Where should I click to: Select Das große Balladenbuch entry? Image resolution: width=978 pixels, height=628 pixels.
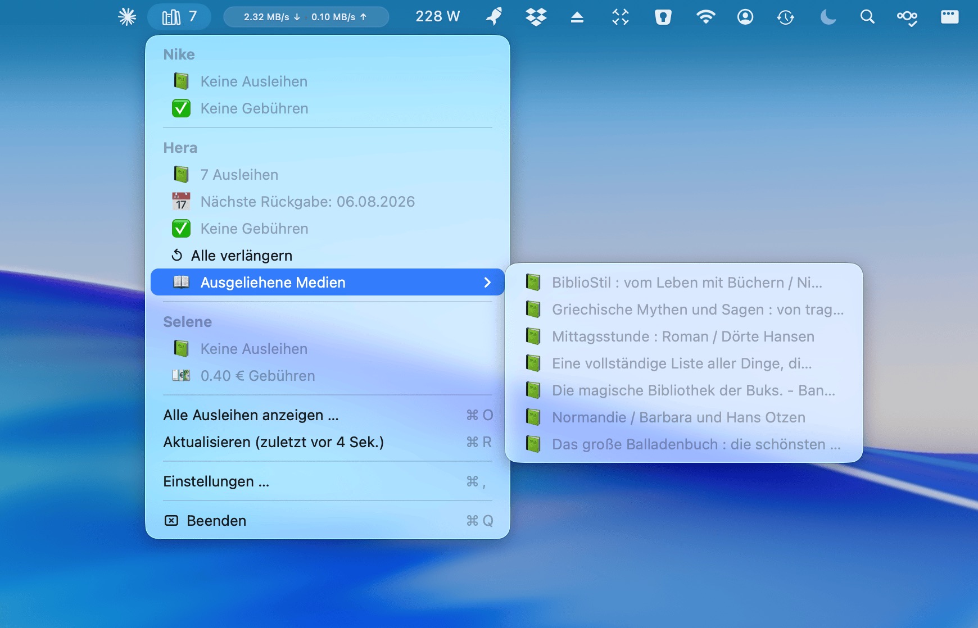(x=684, y=444)
